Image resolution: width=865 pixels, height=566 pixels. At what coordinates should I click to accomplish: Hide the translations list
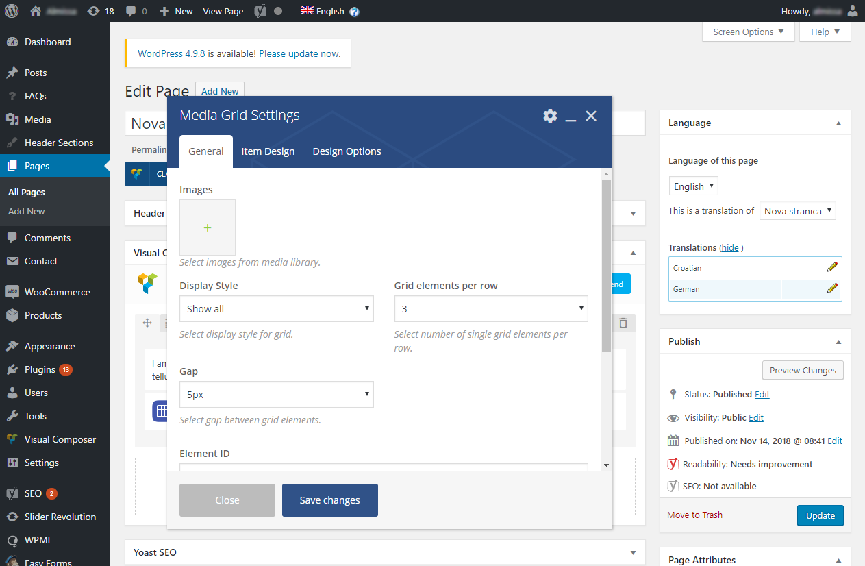pos(730,247)
